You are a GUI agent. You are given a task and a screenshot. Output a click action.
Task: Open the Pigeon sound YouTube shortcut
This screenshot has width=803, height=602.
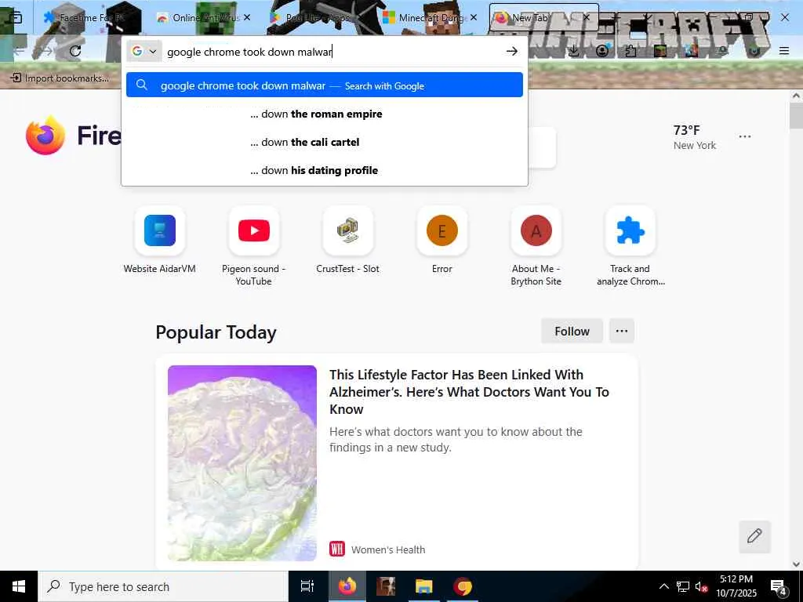click(x=253, y=230)
